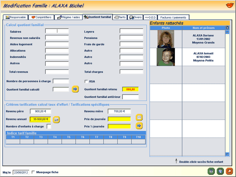Select the ALAXA Ismaël name row
236x177 pixels.
click(x=203, y=57)
